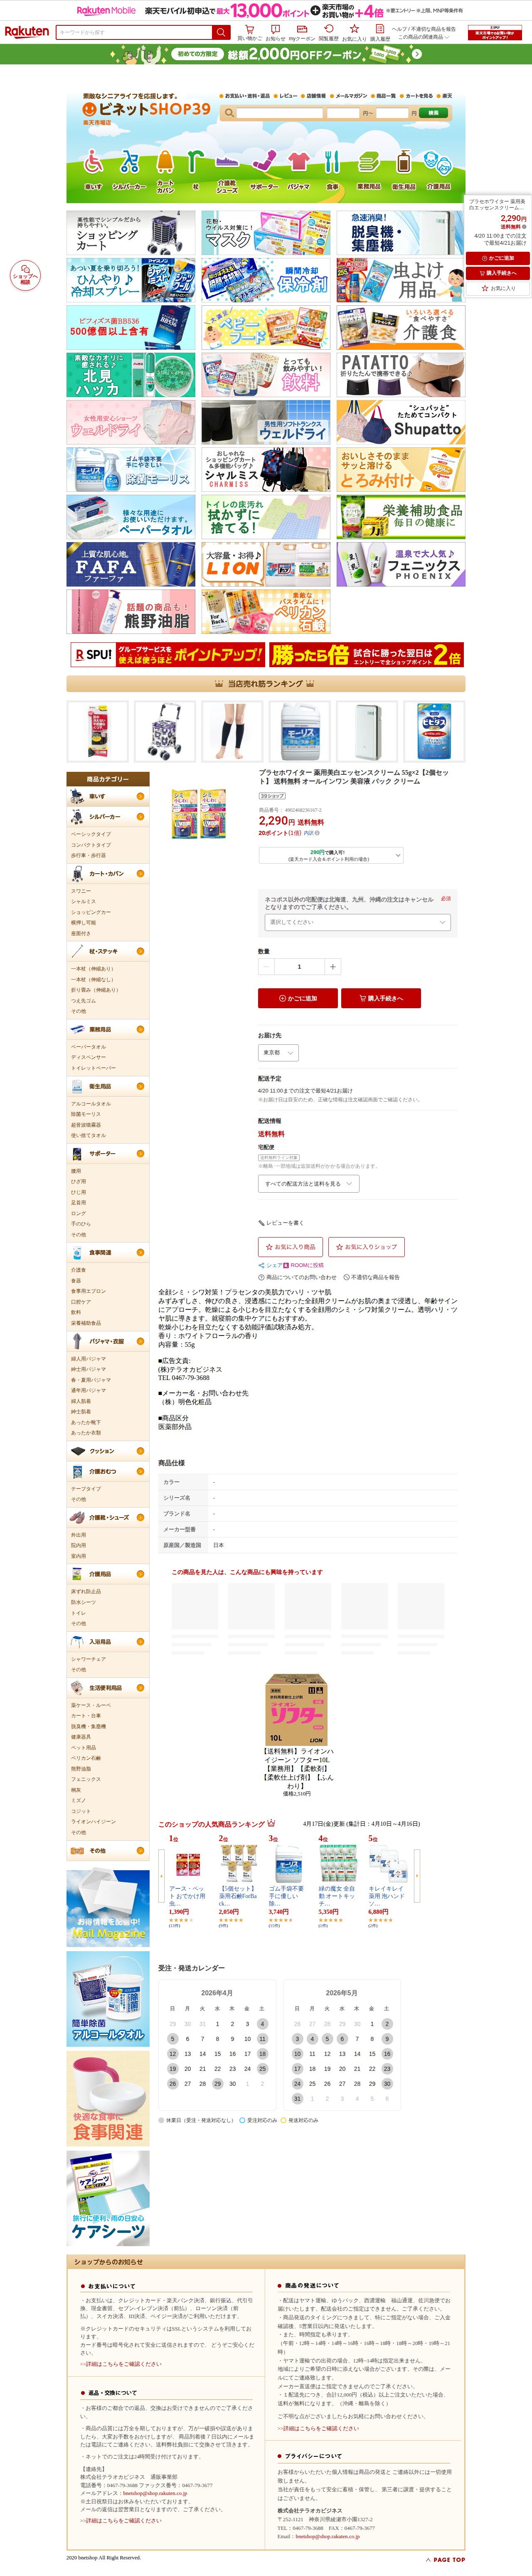Open 商品一覧 in the shop menu
This screenshot has width=532, height=2576.
(x=383, y=96)
